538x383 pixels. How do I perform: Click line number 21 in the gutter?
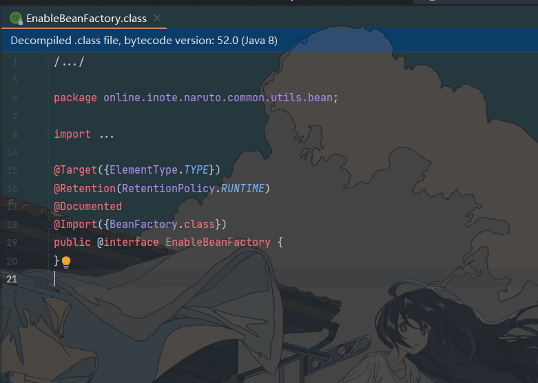12,279
